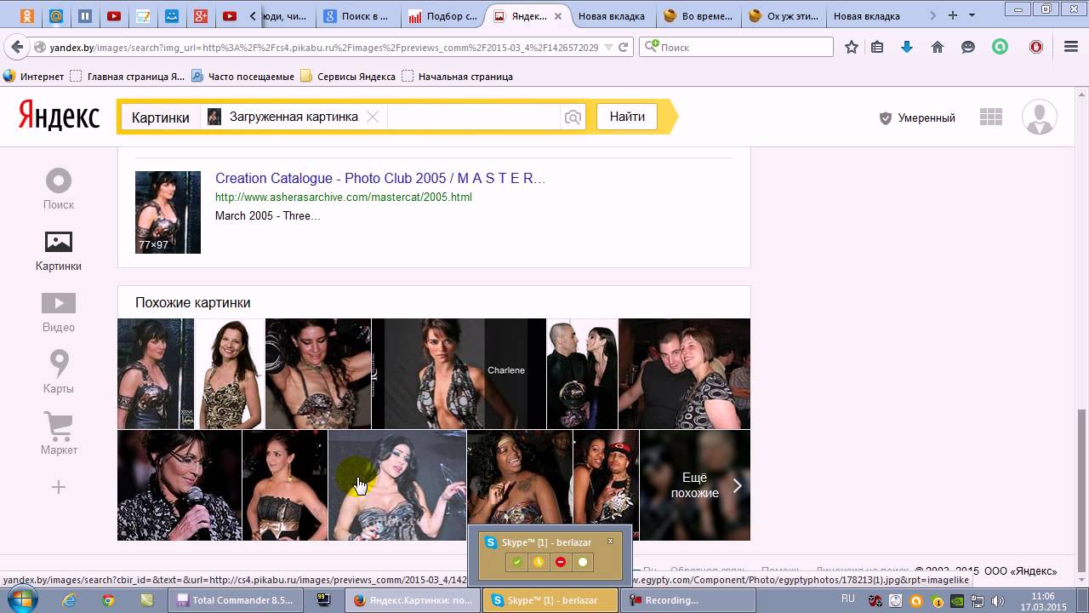Open the Умеренный filter setting

(x=917, y=117)
